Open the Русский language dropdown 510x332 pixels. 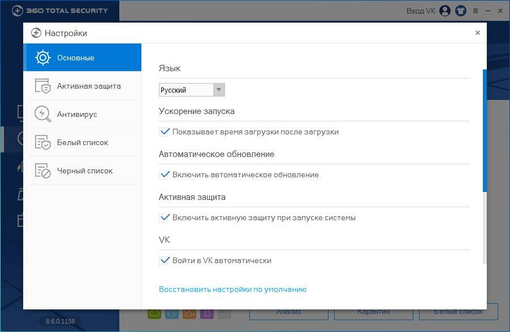[x=192, y=90]
